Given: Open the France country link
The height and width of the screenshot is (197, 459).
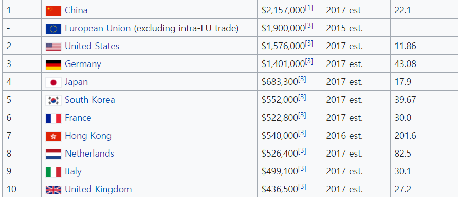Looking at the screenshot, I should [x=78, y=118].
